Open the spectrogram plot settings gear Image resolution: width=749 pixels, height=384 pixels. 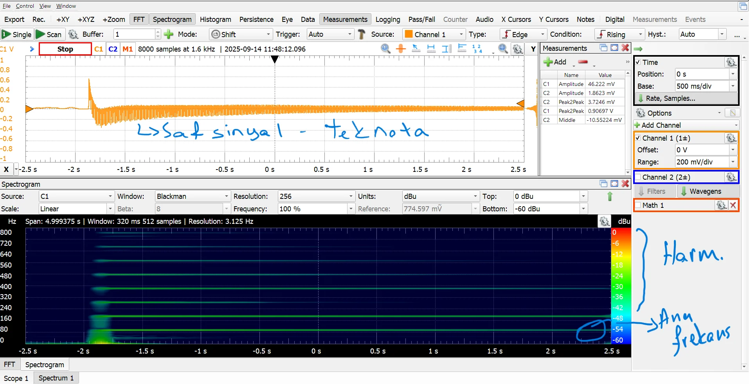tap(604, 221)
